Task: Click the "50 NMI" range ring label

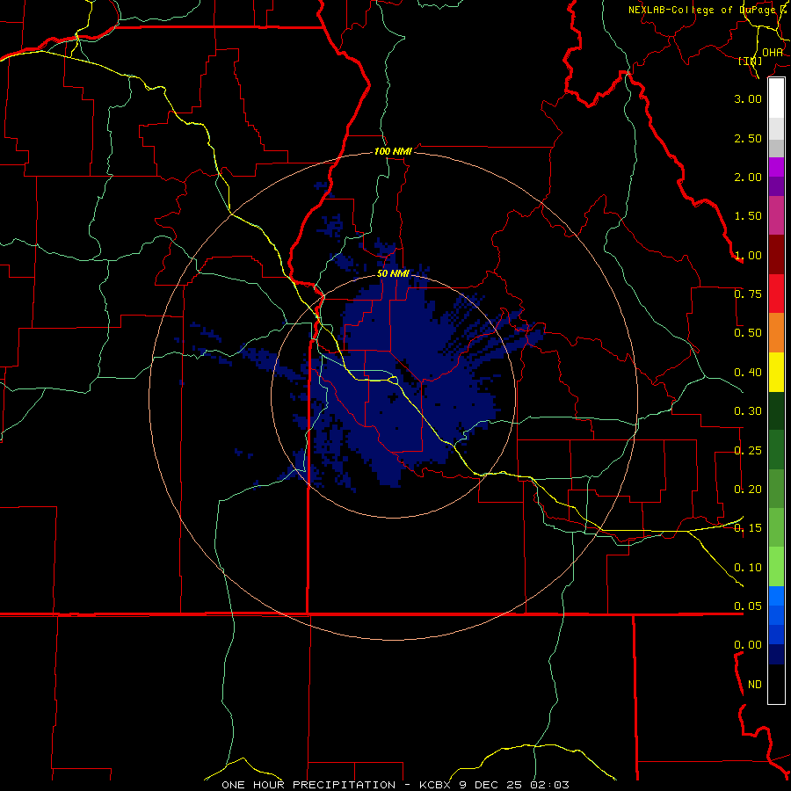Action: coord(393,274)
